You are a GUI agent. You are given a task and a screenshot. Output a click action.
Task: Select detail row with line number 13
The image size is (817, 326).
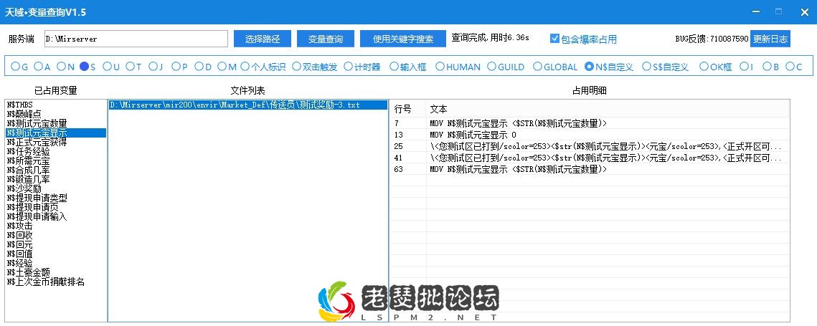point(590,135)
